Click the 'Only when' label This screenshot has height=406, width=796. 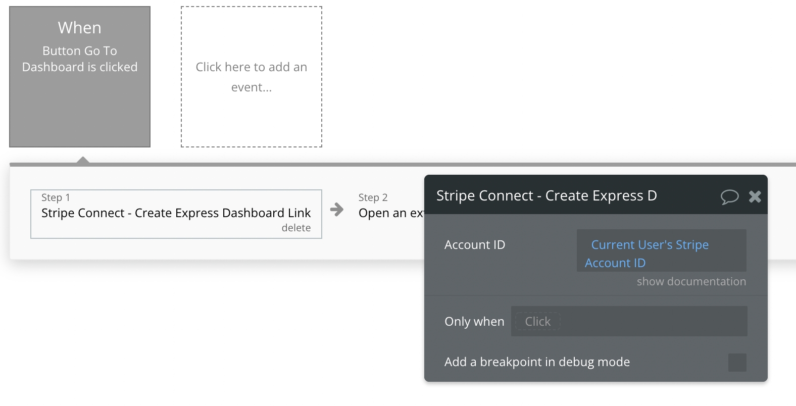pyautogui.click(x=474, y=322)
